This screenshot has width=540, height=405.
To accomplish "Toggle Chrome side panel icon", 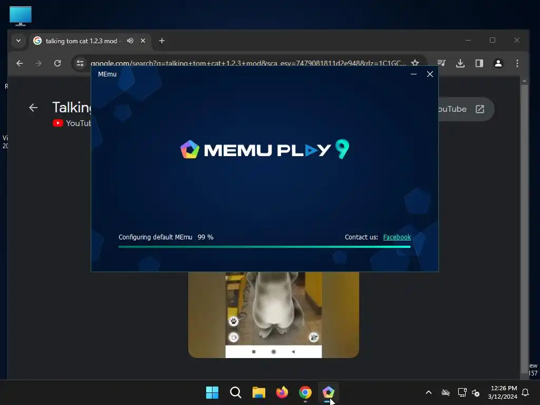I will click(479, 63).
